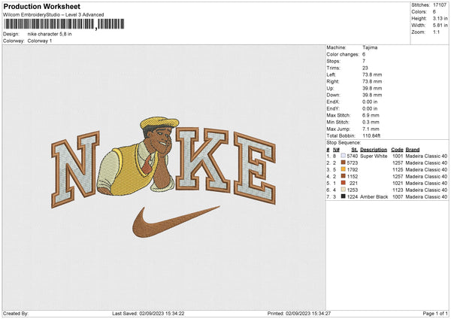Click the 1792 orange color swatch
The width and height of the screenshot is (451, 319).
click(x=343, y=169)
